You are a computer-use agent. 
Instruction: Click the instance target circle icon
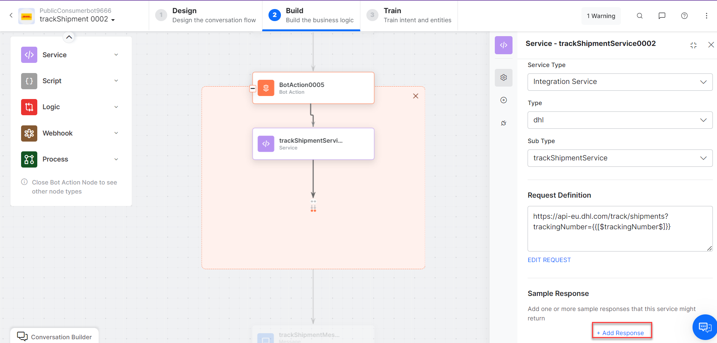tap(503, 100)
